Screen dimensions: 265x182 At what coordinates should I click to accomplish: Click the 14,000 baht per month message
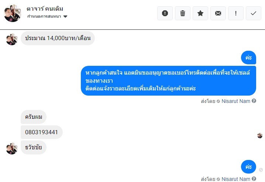click(x=58, y=38)
